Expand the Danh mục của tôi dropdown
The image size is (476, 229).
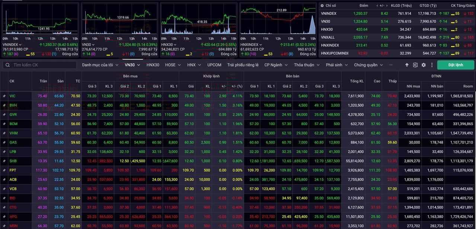[x=100, y=65]
